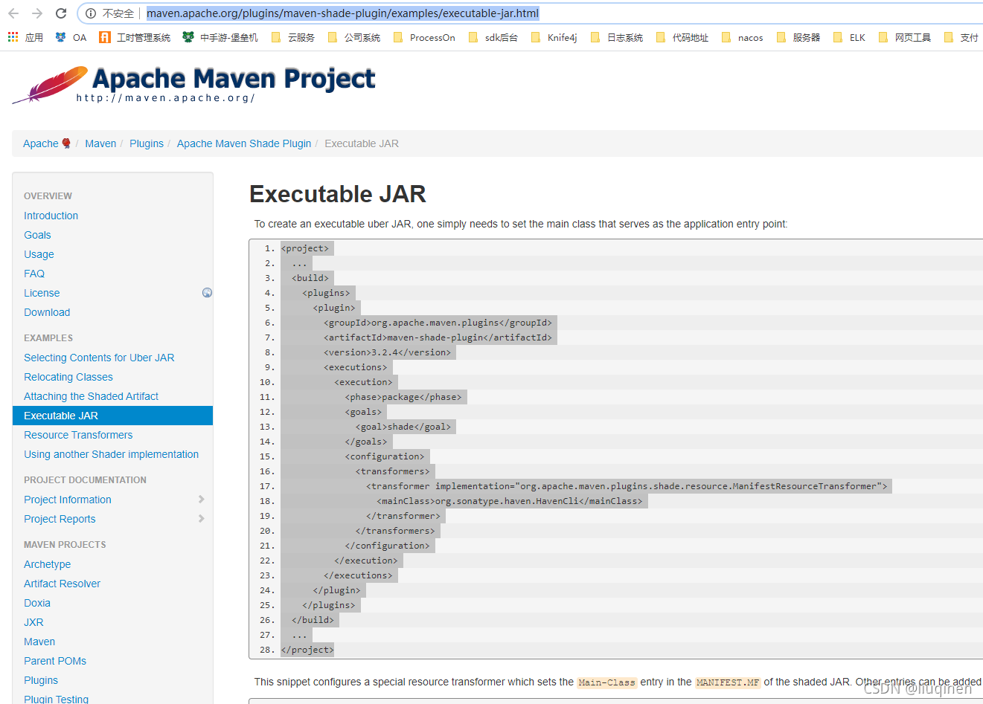Open Attaching the Shaded Artifact example
This screenshot has width=983, height=704.
coord(91,396)
